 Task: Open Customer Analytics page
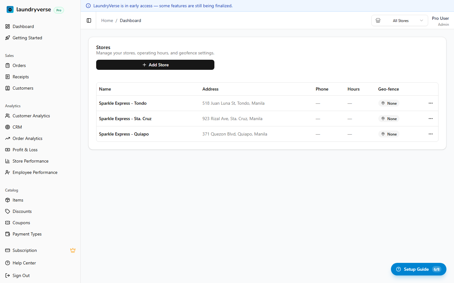tap(31, 116)
